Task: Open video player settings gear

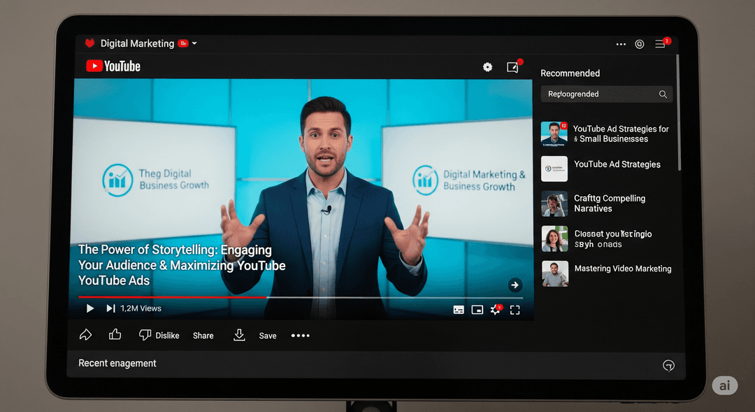Action: point(487,67)
